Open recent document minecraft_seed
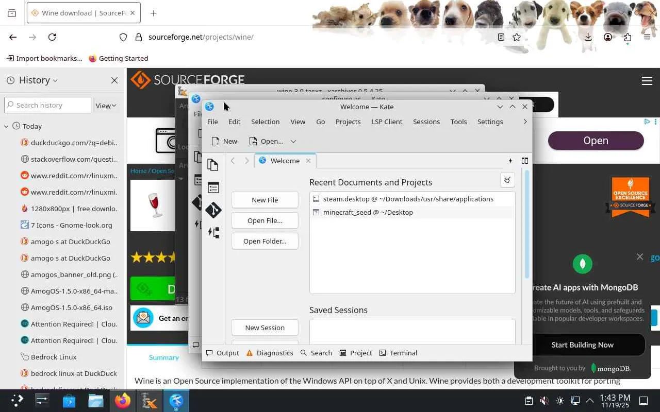 (x=412, y=212)
